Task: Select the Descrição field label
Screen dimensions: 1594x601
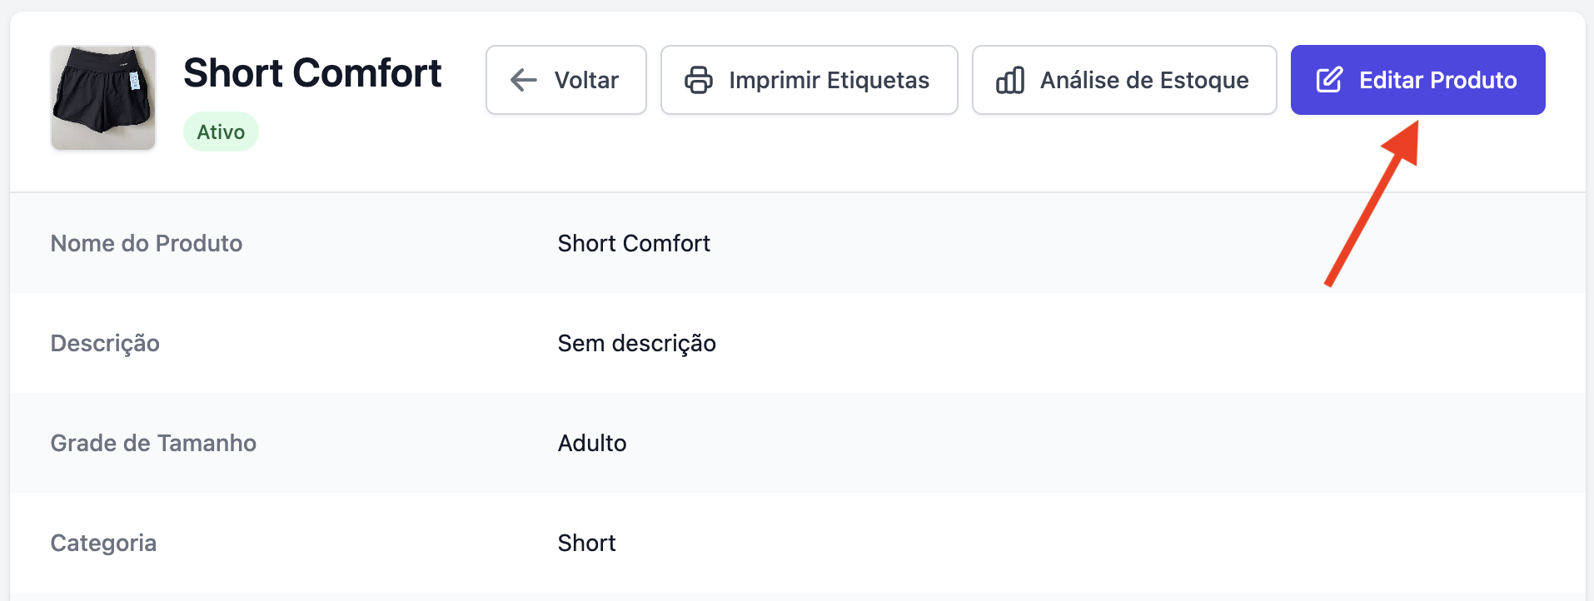Action: 105,343
